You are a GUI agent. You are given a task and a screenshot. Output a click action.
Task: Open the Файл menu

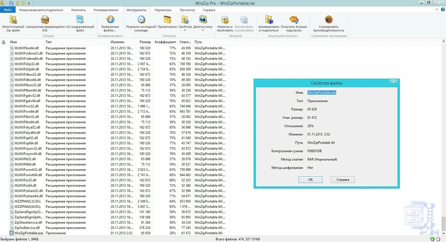point(8,10)
